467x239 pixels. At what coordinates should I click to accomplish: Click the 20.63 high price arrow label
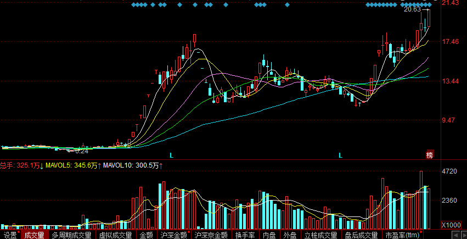coord(417,9)
